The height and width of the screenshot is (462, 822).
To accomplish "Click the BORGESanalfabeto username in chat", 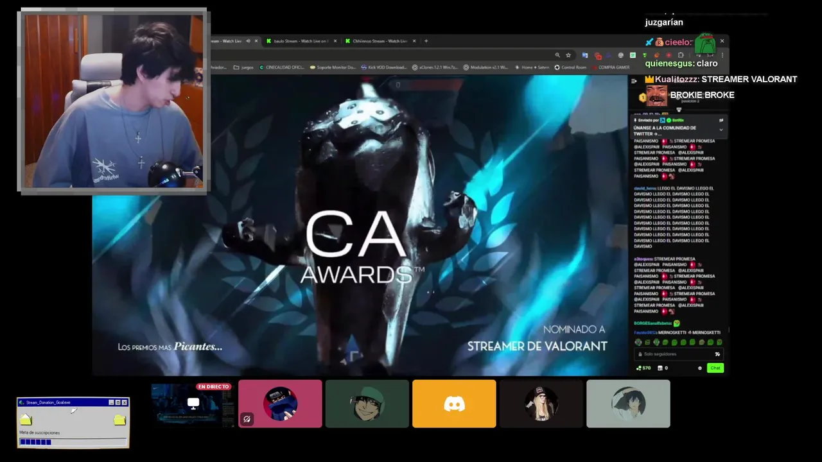I will coord(652,323).
